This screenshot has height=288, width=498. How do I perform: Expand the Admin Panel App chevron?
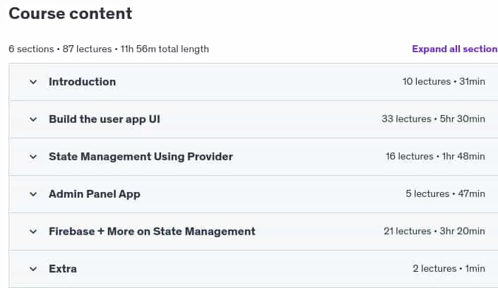pos(33,194)
